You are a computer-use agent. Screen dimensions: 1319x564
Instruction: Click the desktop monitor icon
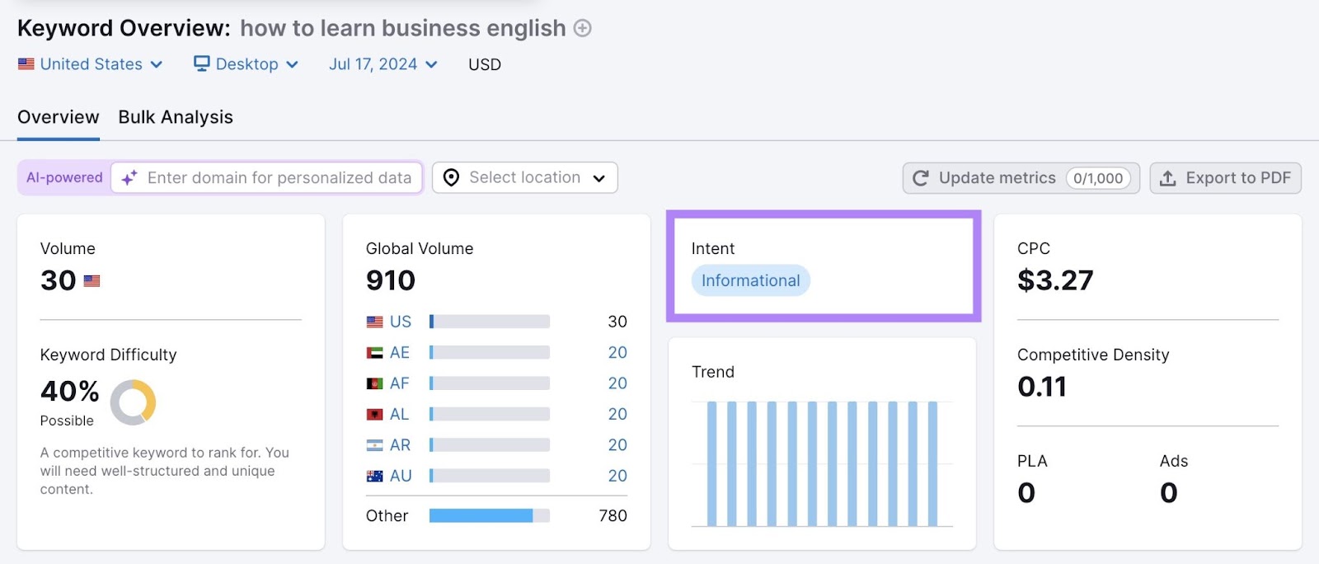point(201,63)
